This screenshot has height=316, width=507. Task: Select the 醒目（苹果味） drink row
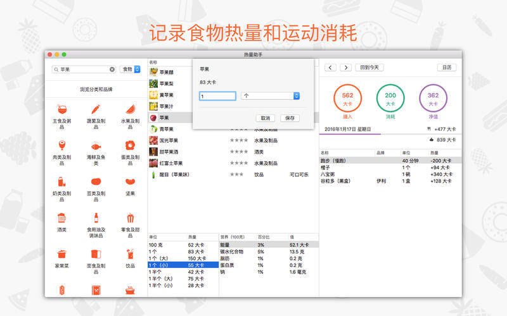(x=233, y=174)
